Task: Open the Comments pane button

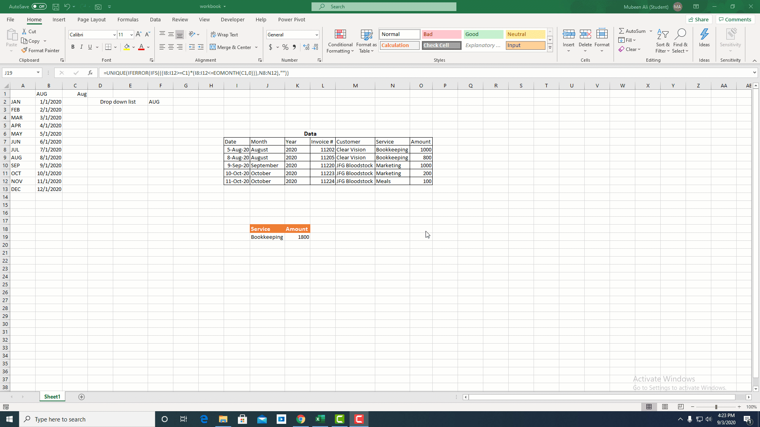Action: click(735, 20)
